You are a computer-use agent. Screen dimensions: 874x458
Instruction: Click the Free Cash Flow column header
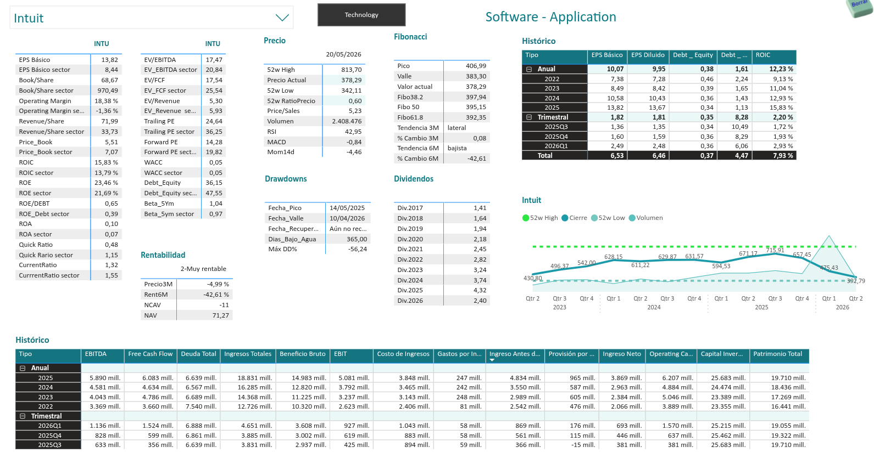pos(151,354)
